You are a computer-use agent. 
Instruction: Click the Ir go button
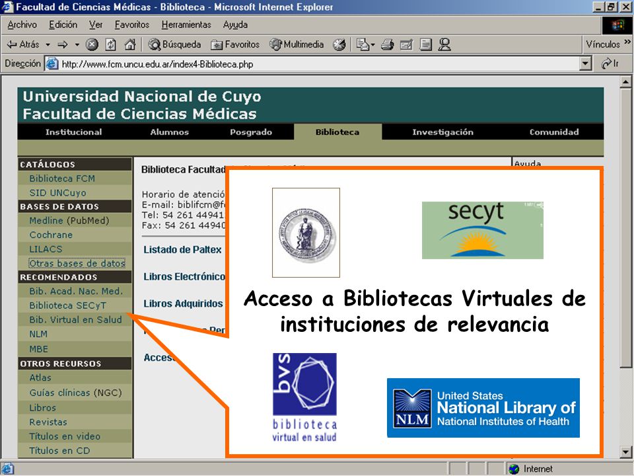610,63
